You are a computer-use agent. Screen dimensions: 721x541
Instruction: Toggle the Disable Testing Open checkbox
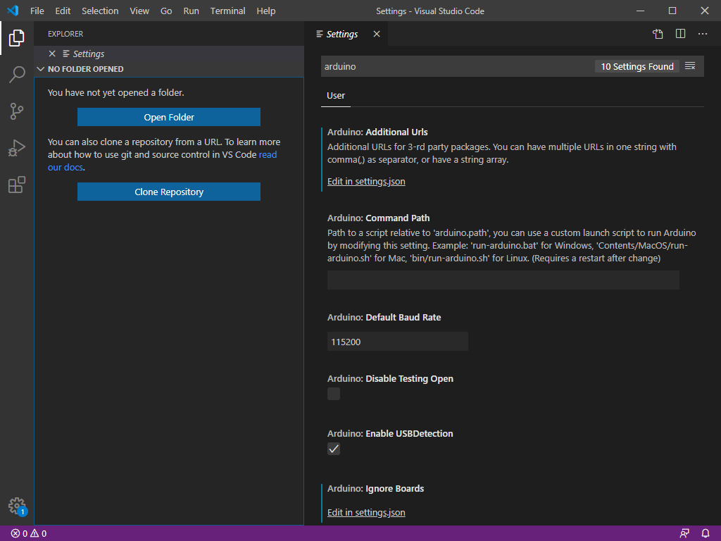tap(334, 394)
